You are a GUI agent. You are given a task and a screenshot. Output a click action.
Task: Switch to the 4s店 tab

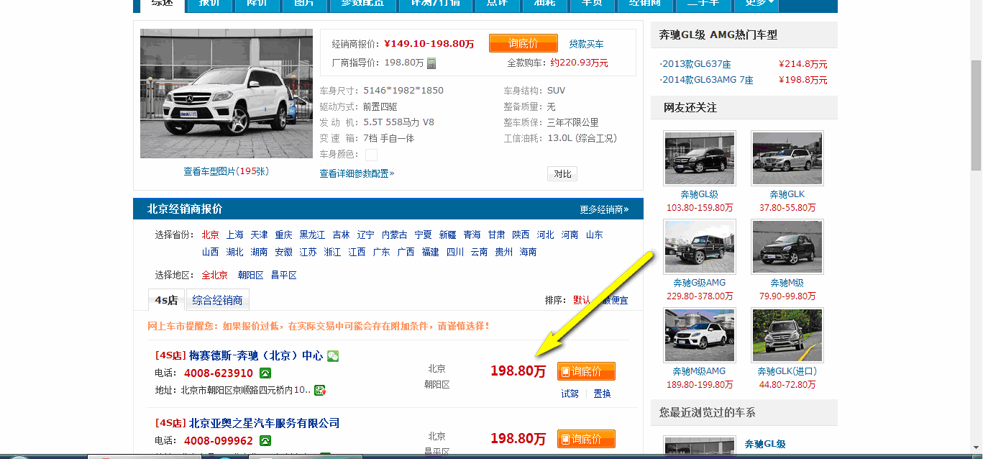[166, 300]
